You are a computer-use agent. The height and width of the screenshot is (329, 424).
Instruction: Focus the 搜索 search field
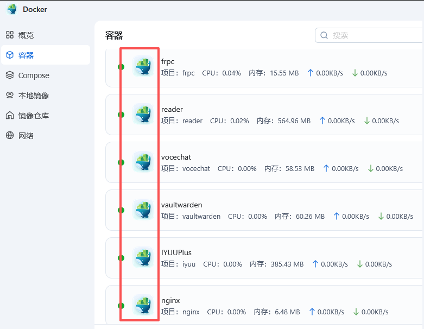pyautogui.click(x=369, y=35)
